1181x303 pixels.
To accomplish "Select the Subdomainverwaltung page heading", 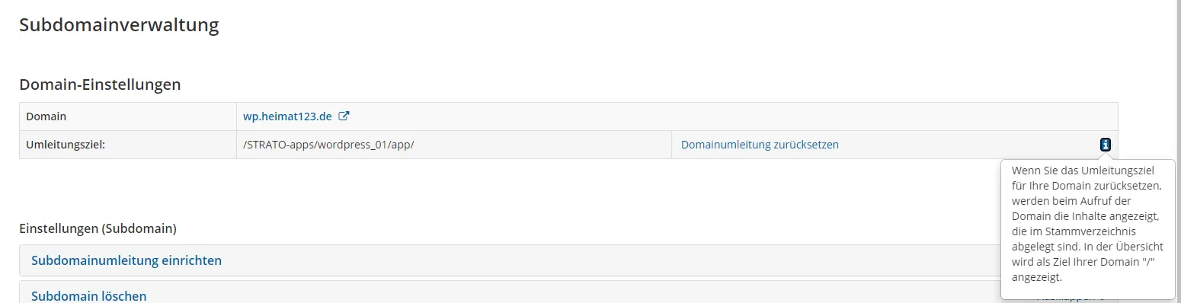I will [119, 25].
